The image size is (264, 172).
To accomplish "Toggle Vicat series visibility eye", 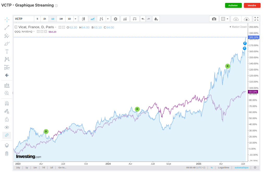I will point(60,27).
